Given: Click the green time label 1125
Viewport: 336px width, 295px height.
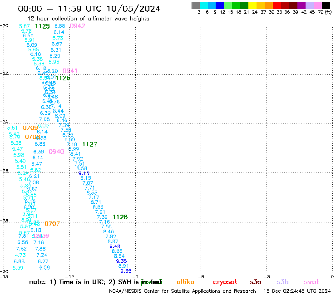Looking at the screenshot, I should [42, 26].
